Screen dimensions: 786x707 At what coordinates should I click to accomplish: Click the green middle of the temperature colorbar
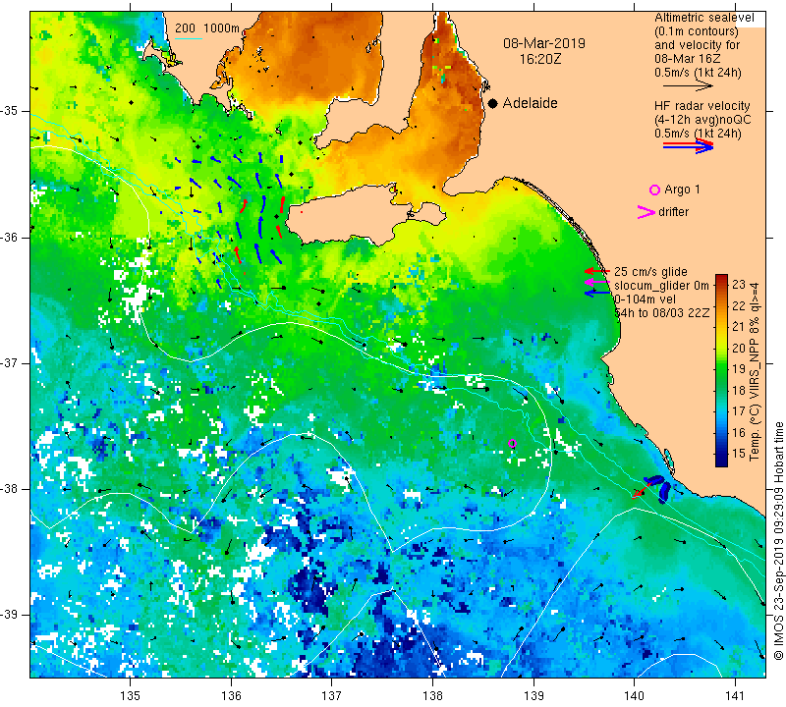point(721,371)
